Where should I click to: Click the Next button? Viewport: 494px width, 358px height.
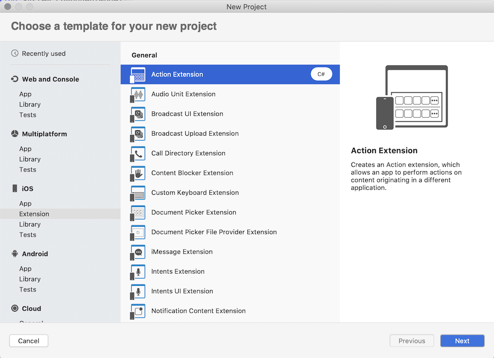pyautogui.click(x=462, y=340)
